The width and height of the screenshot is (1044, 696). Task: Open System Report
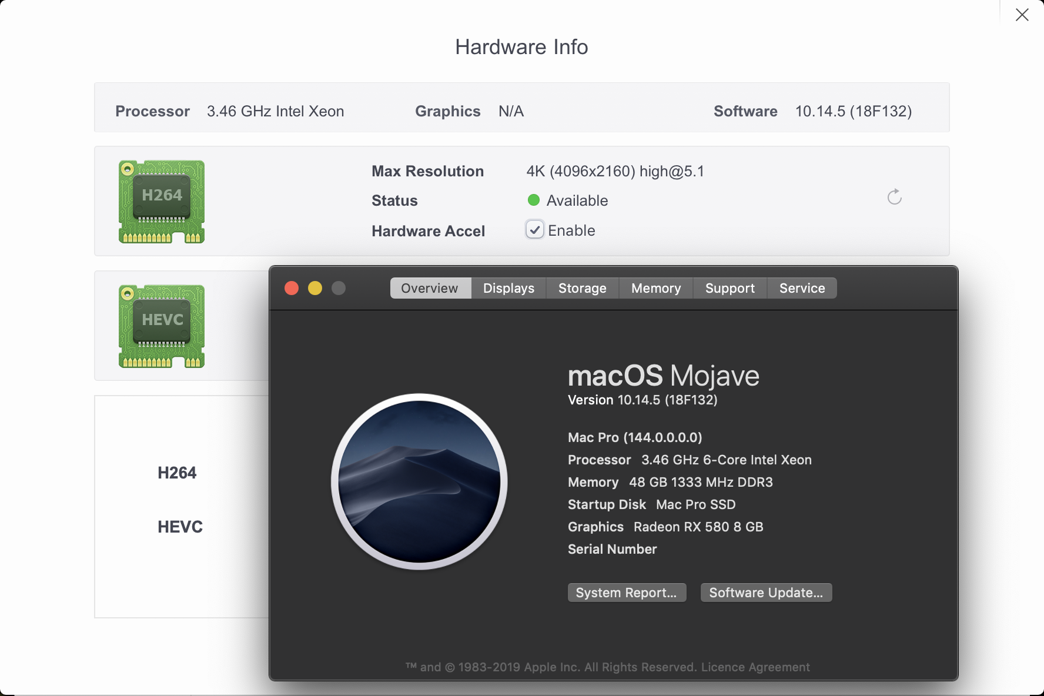(x=627, y=592)
